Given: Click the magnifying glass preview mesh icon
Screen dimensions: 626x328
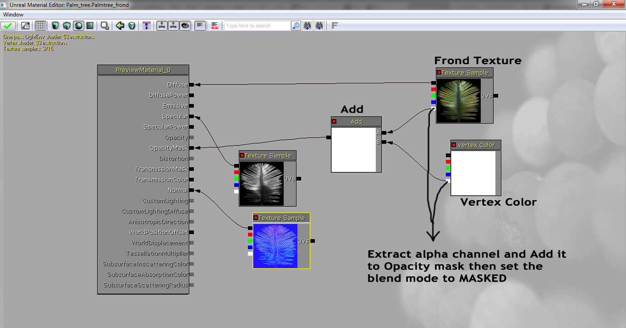Looking at the screenshot, I should [105, 26].
